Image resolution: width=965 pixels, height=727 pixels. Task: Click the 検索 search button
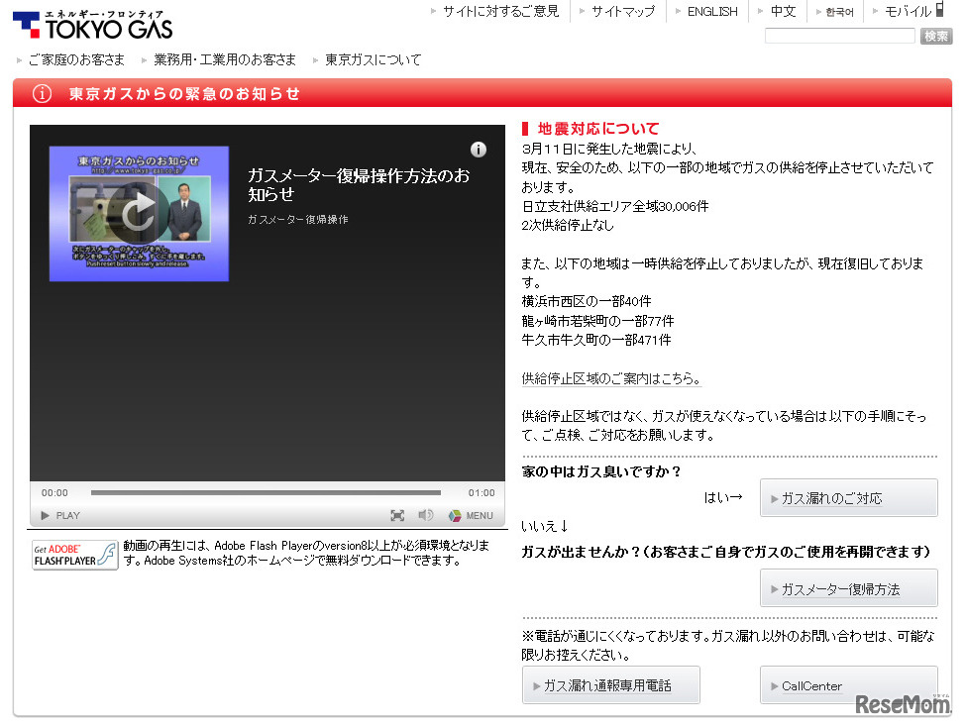(x=936, y=36)
